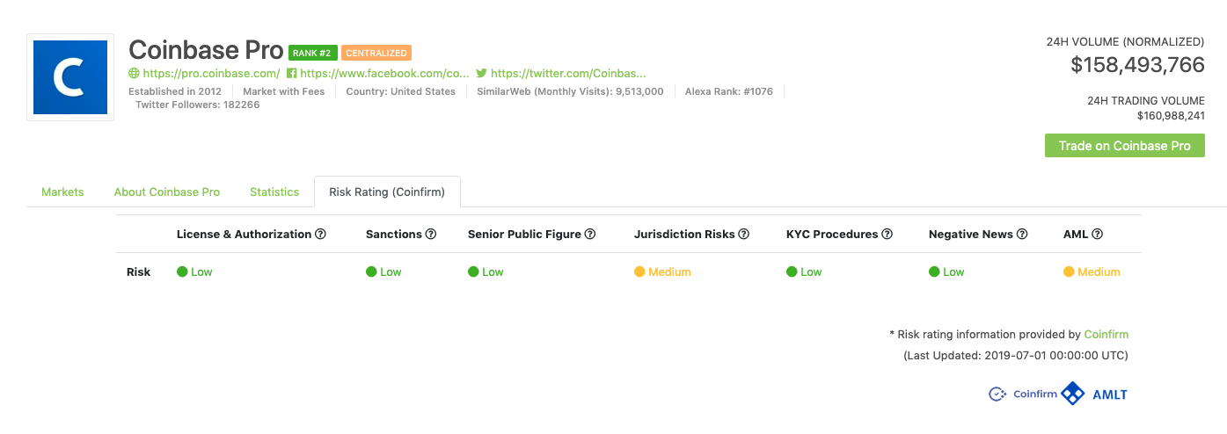Click the Trade on Coinbase Pro button
The image size is (1227, 434).
pyautogui.click(x=1125, y=146)
